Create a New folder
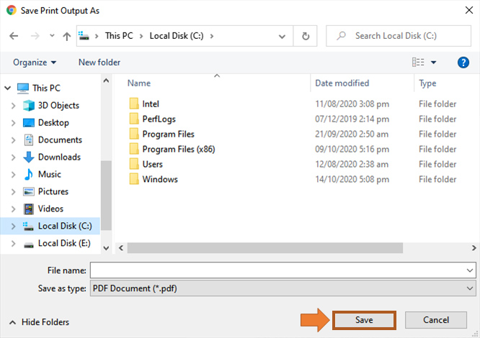The image size is (480, 338). (99, 63)
